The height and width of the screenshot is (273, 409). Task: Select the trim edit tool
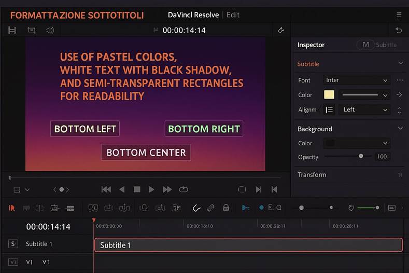point(26,208)
